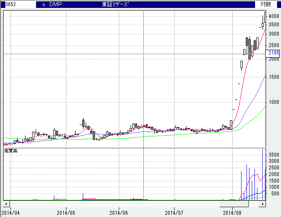This screenshot has height=217, width=281.
Task: Click the horizontal scrollbar thumb
Action: [x=234, y=204]
